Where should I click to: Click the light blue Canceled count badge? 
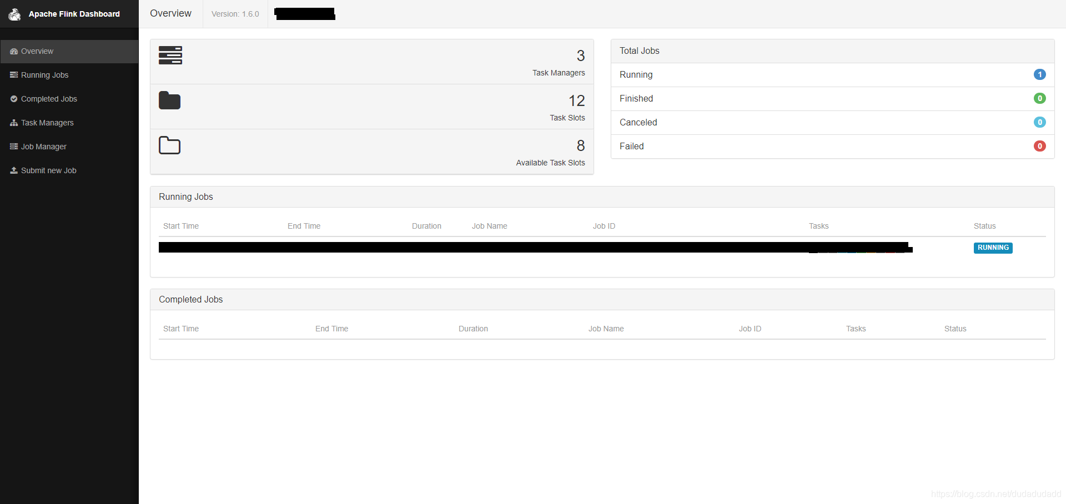coord(1040,122)
